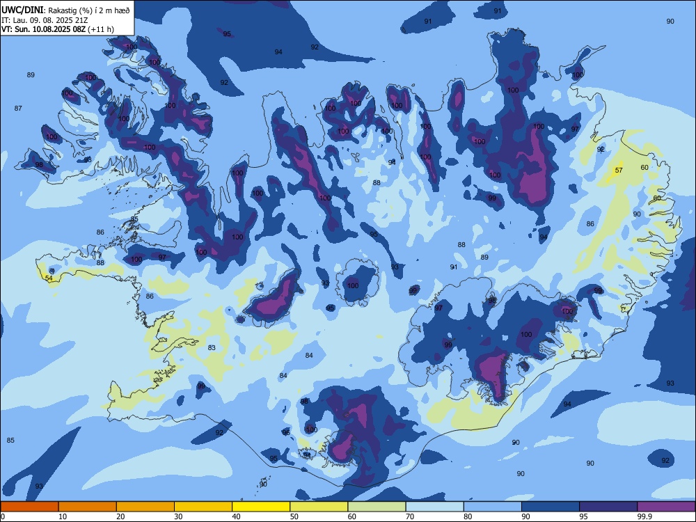Click the dark orange 0–10 legend swatch

[x=29, y=507]
